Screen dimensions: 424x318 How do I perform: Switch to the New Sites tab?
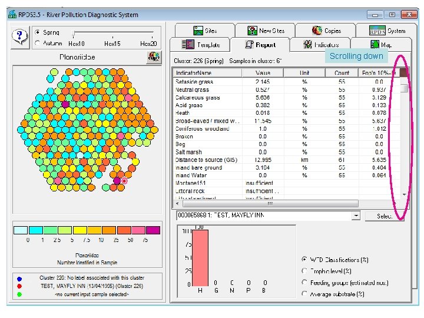coord(265,31)
